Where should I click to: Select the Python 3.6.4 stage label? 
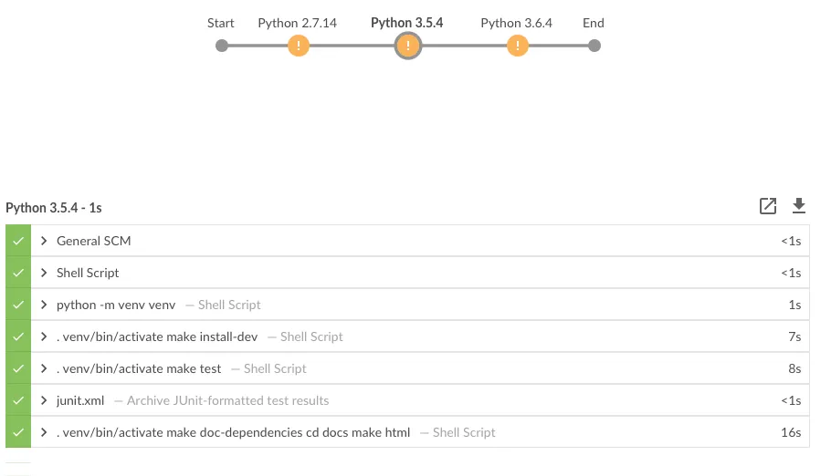pyautogui.click(x=517, y=23)
